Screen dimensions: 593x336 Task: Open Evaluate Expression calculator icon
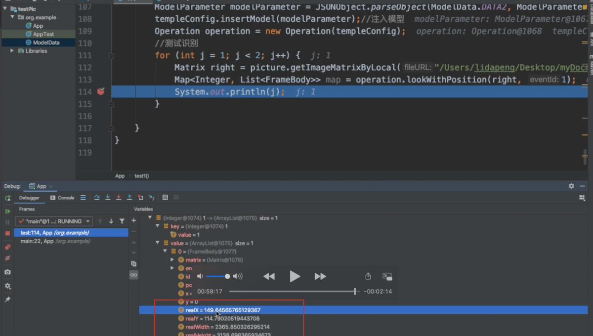click(165, 198)
